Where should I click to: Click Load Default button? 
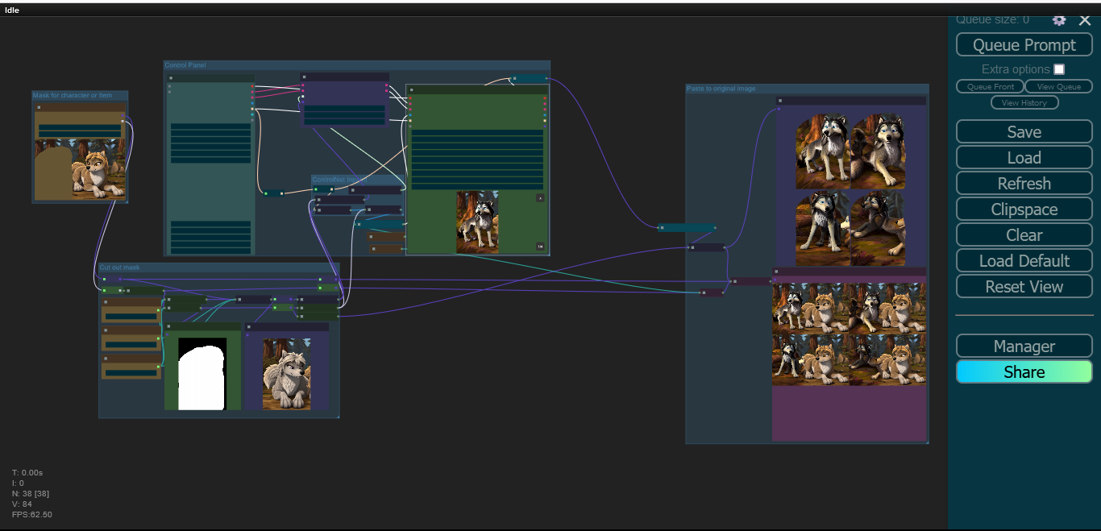point(1024,261)
